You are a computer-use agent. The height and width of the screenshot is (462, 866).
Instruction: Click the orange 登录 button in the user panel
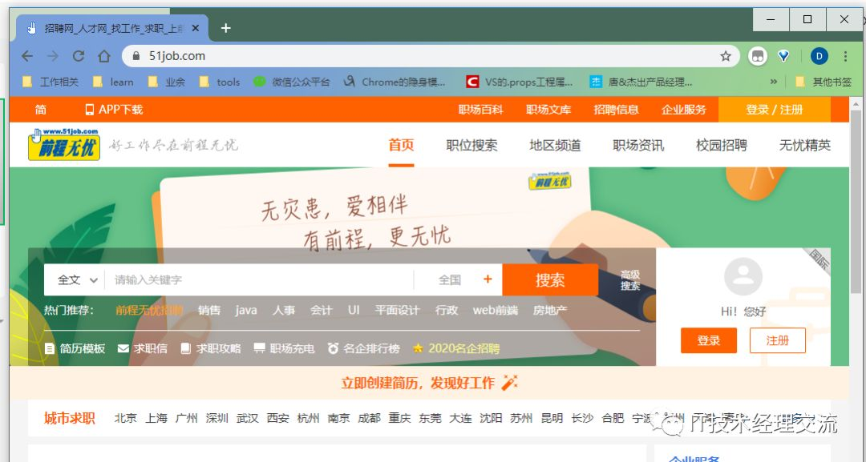709,340
